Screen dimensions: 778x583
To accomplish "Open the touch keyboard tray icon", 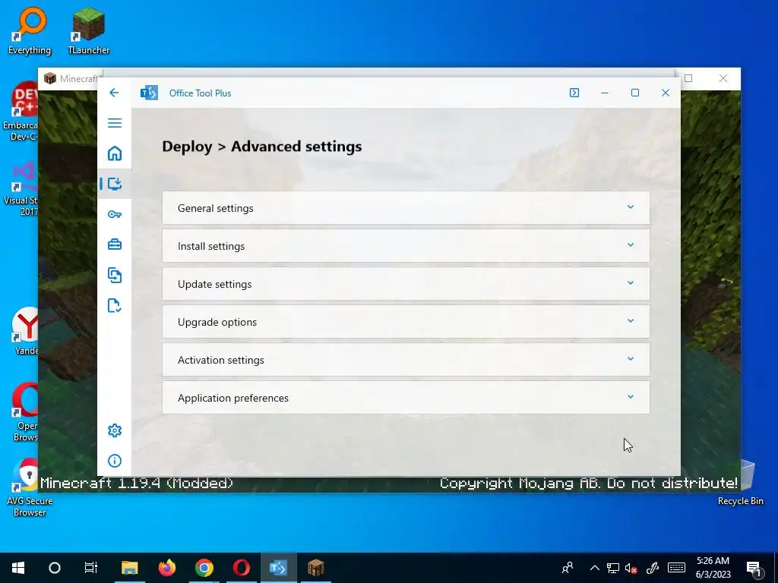I will point(676,568).
